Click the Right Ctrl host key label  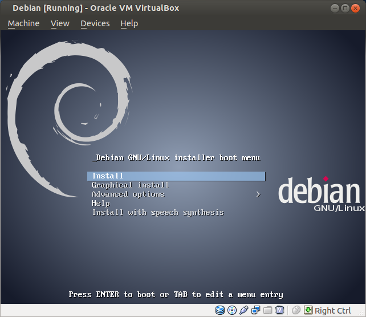coord(333,310)
